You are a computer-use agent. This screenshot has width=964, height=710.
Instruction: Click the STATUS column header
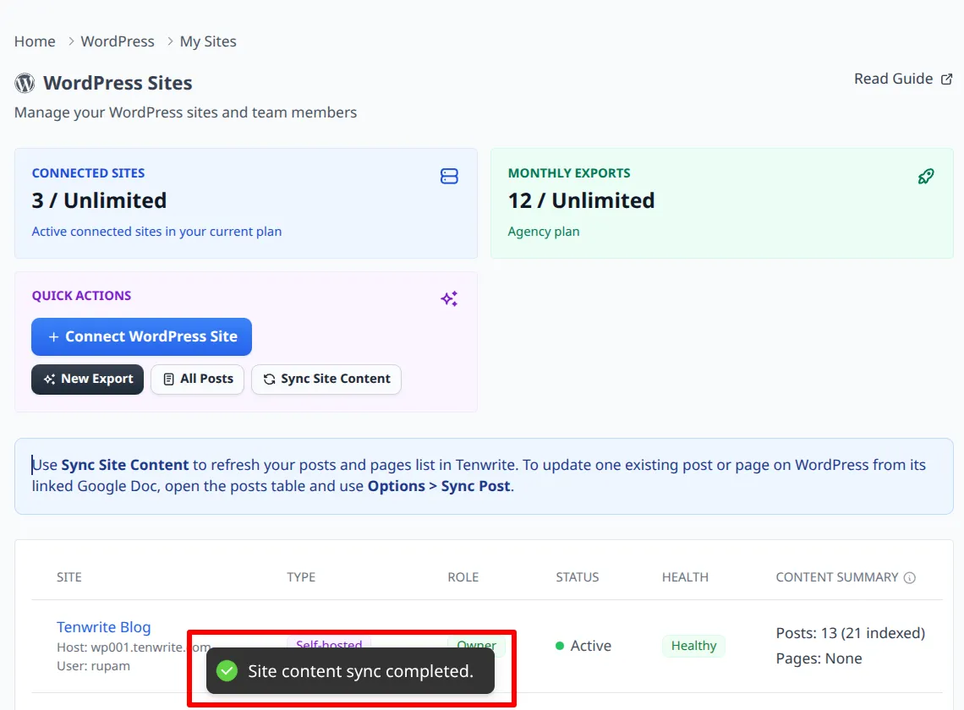click(578, 577)
